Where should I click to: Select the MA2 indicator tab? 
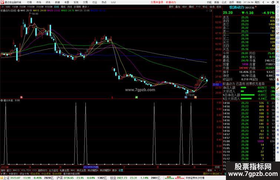(x=73, y=170)
